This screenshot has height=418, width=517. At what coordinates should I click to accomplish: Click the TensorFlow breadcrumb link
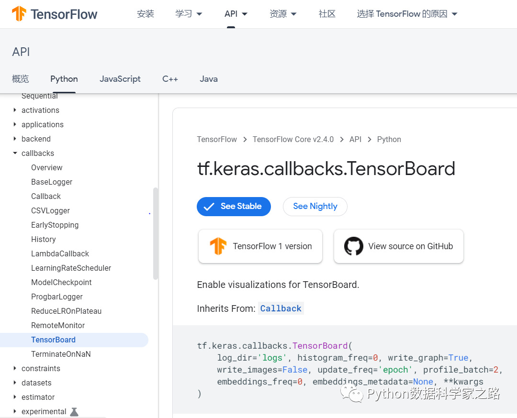pyautogui.click(x=217, y=139)
